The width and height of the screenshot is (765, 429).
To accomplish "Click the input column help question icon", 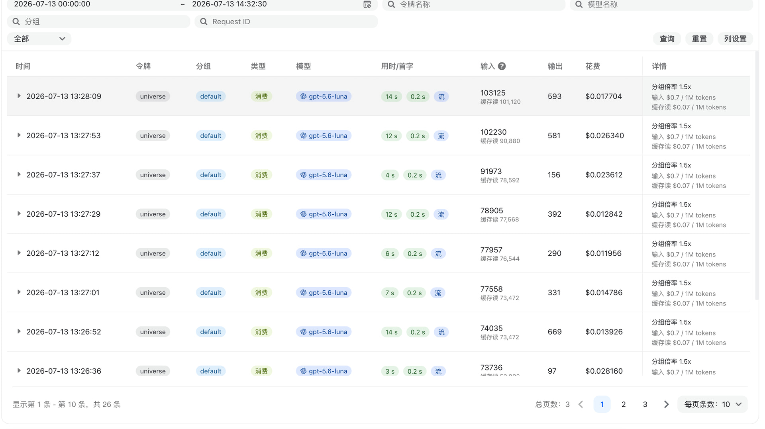I will (x=502, y=66).
